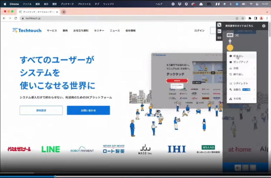
Task: Click the お問い合わせ button
Action: click(88, 110)
